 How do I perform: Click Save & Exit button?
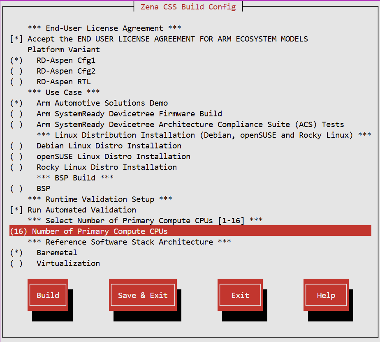pyautogui.click(x=143, y=295)
